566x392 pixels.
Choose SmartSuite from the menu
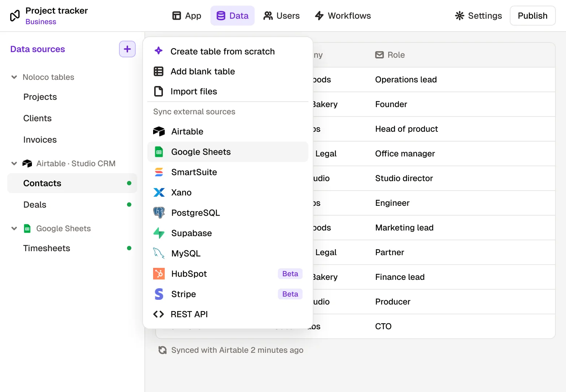228,172
